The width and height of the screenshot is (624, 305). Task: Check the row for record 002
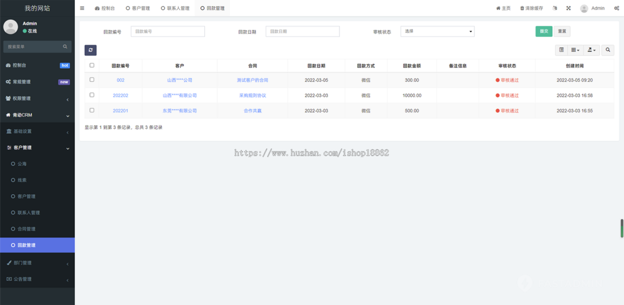93,80
